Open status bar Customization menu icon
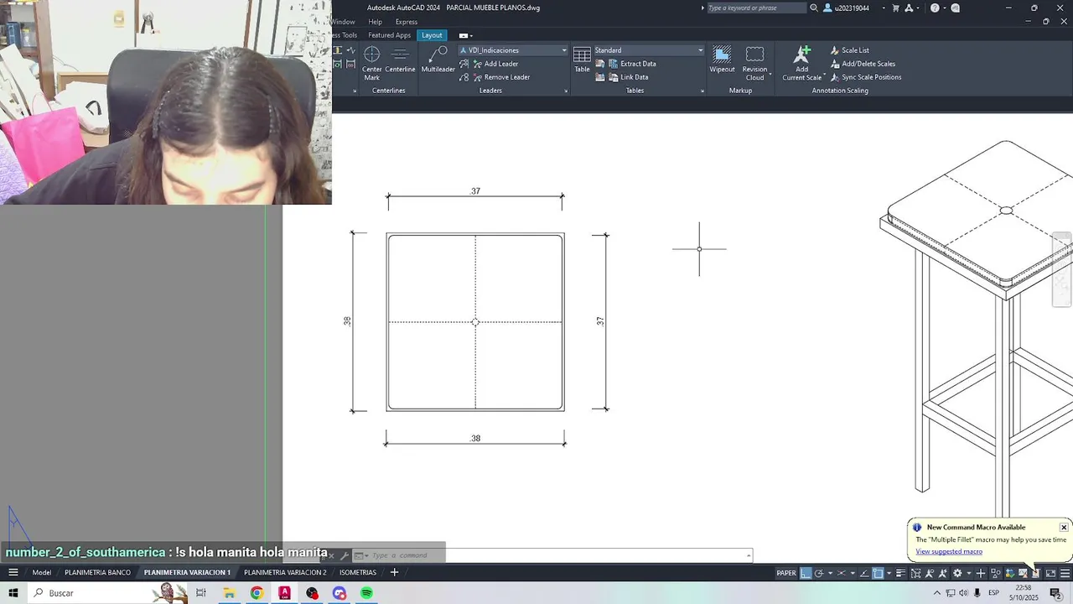Viewport: 1073px width, 604px height. [1065, 573]
